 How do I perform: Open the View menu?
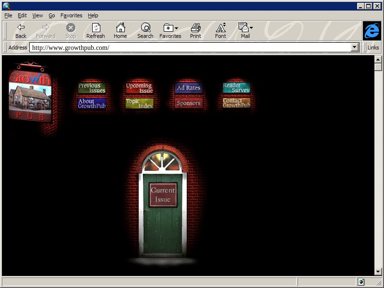pyautogui.click(x=37, y=15)
